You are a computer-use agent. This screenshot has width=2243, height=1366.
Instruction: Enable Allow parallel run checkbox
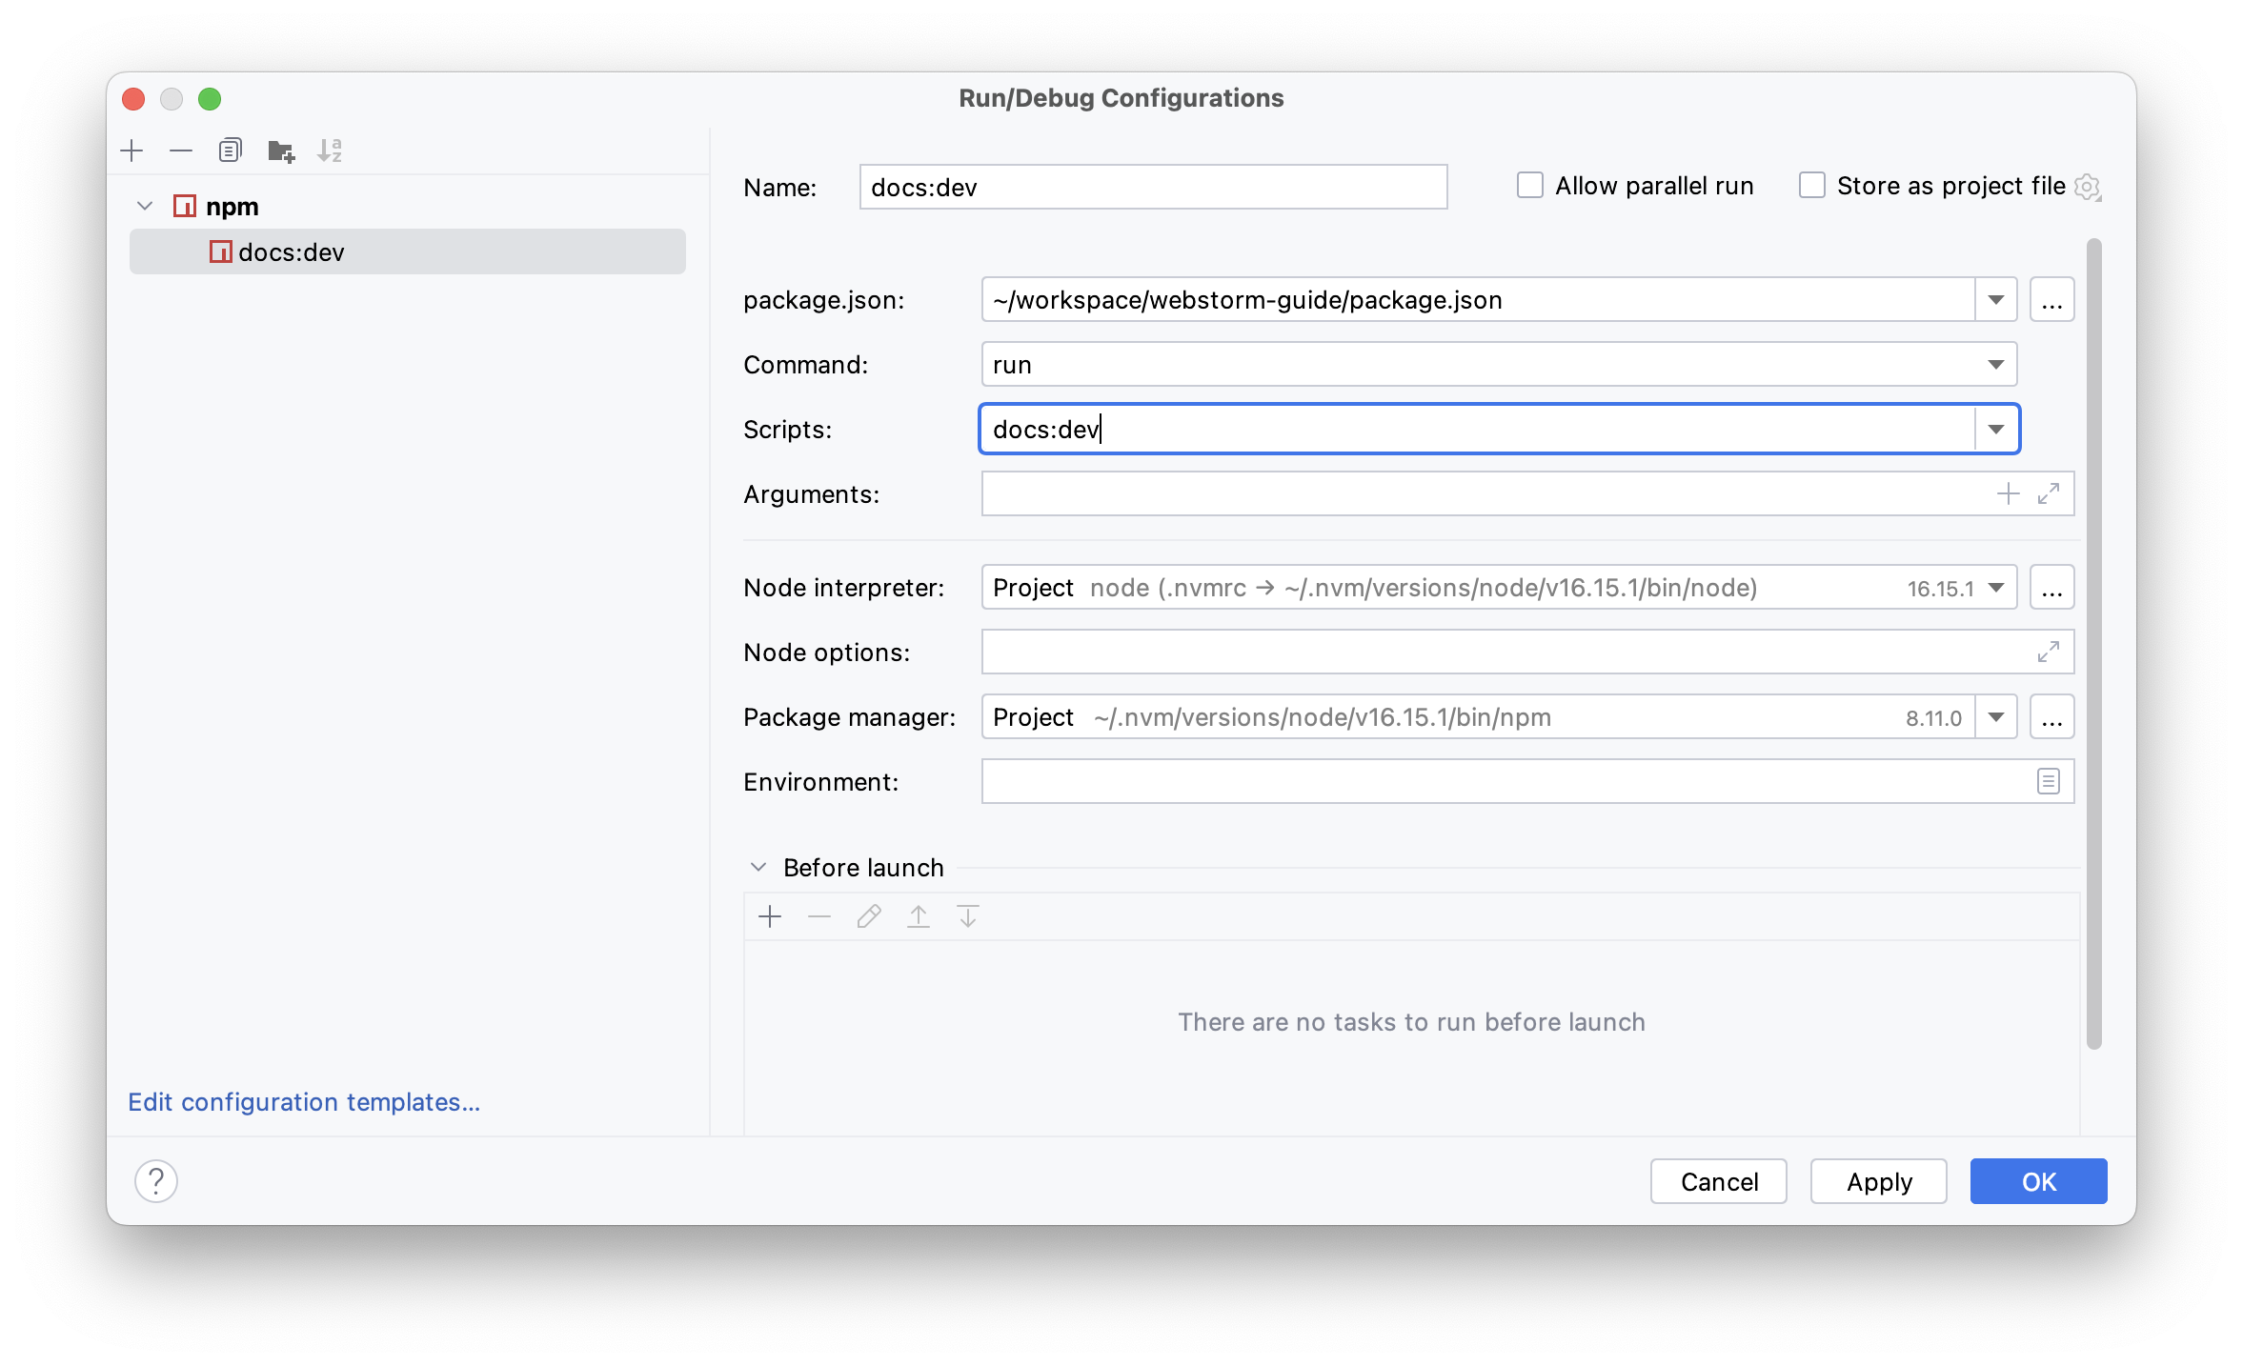1529,186
